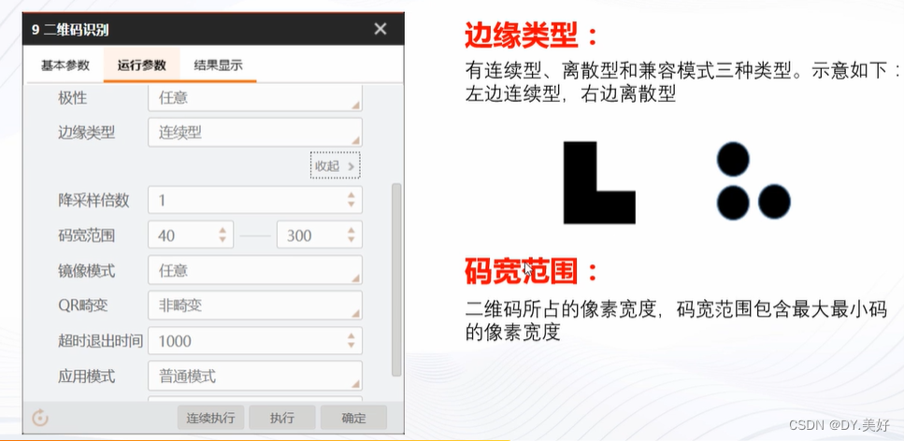Select the 运行参数 tab
Image resolution: width=904 pixels, height=441 pixels.
(141, 65)
